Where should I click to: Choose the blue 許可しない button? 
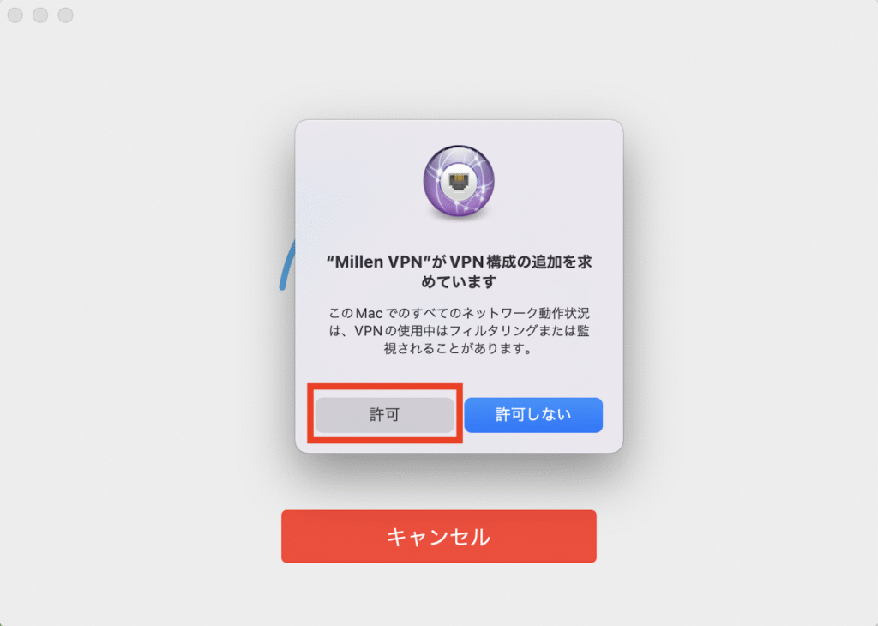533,415
